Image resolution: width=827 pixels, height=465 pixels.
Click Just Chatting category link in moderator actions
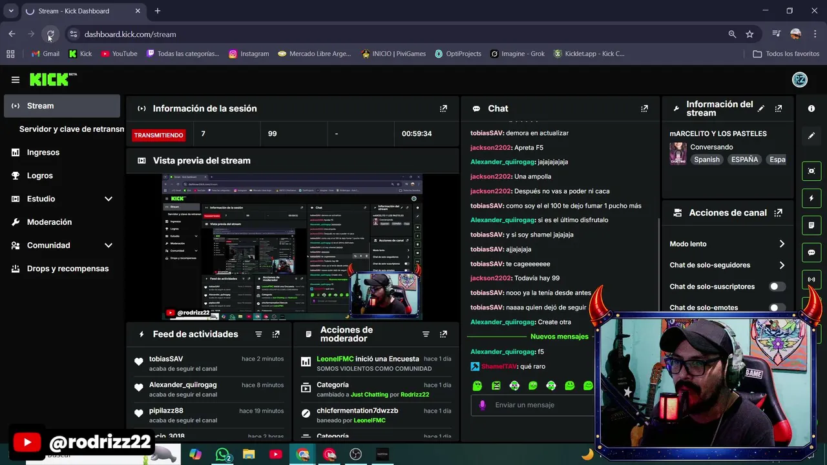pos(369,395)
